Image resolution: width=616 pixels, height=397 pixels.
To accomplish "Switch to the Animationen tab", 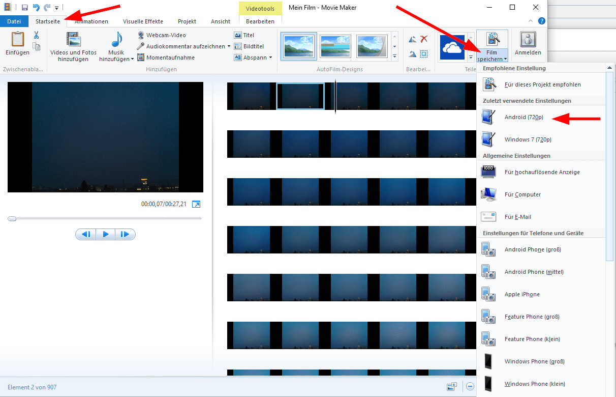I will 91,21.
